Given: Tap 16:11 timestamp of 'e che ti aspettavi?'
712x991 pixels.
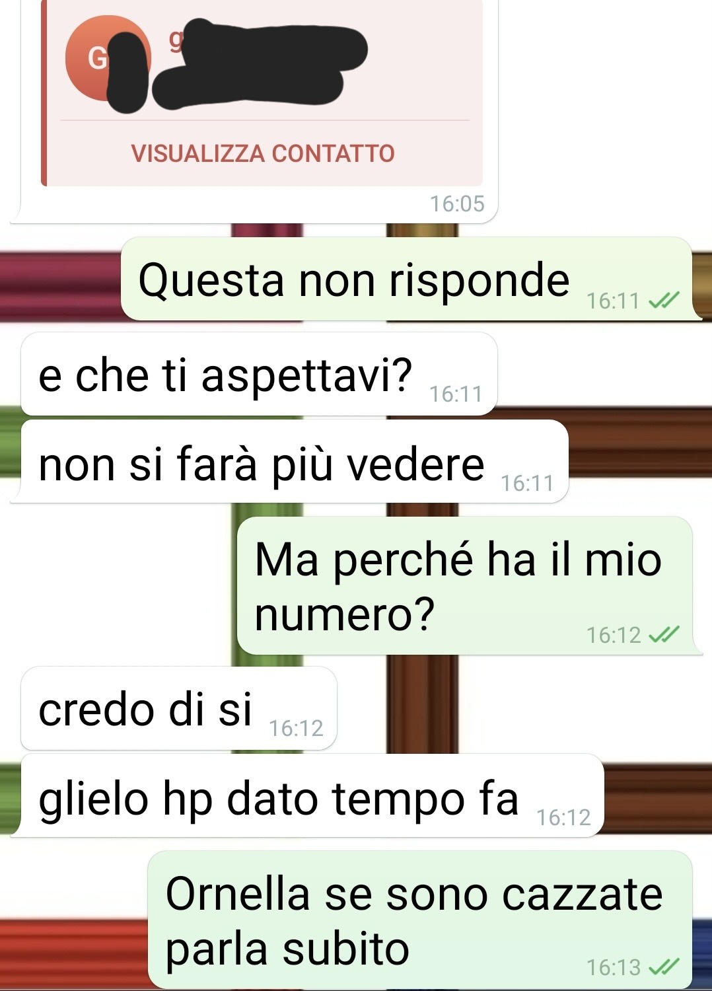Looking at the screenshot, I should (456, 394).
